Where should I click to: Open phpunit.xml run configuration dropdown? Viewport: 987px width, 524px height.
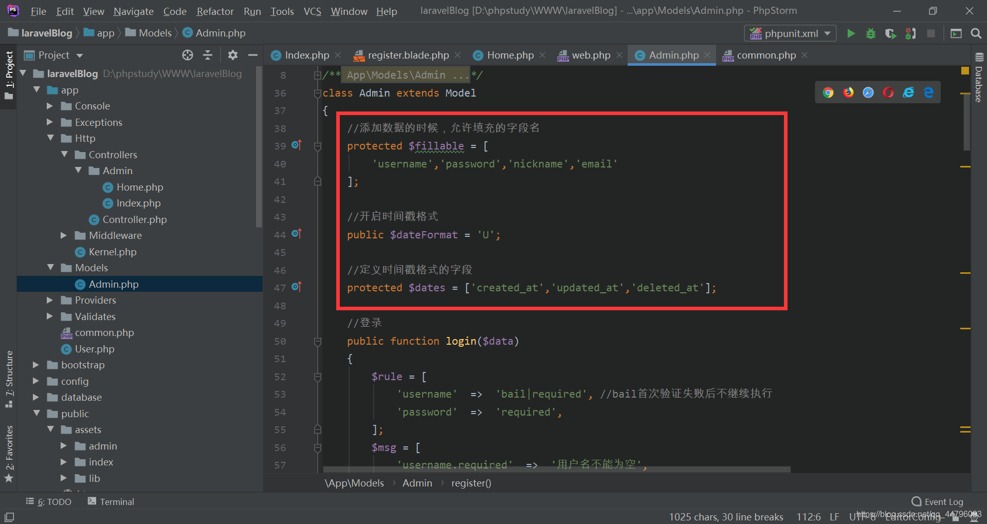pyautogui.click(x=790, y=33)
